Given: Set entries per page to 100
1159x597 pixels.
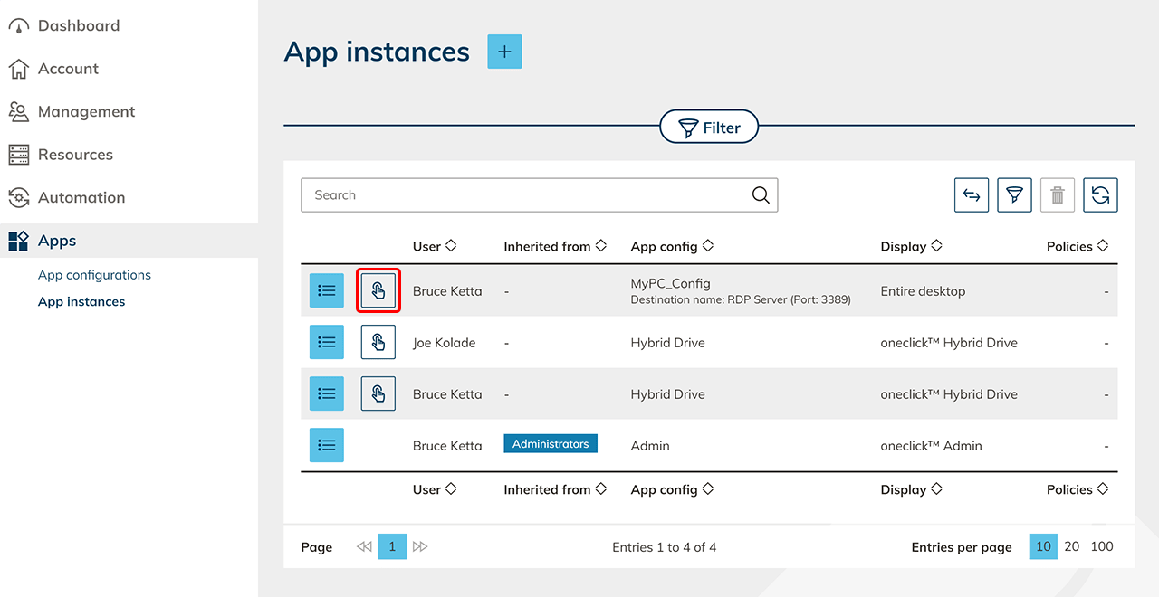Looking at the screenshot, I should pos(1102,546).
